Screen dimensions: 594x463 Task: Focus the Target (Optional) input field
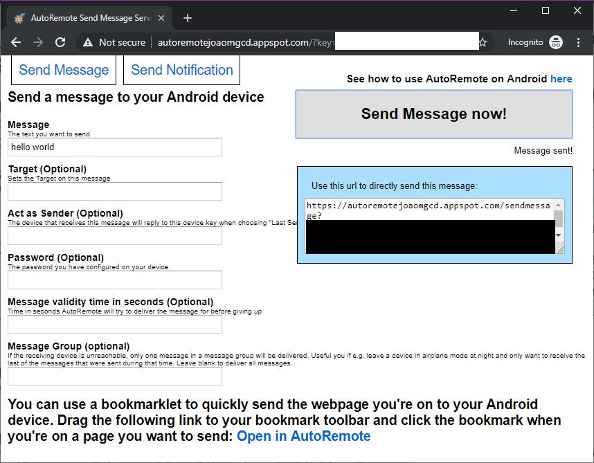pyautogui.click(x=115, y=191)
